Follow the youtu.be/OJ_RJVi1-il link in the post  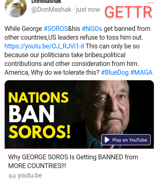click(x=44, y=46)
